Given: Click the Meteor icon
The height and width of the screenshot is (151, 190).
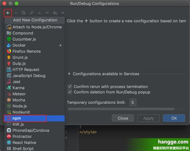Looking at the screenshot, I should pyautogui.click(x=9, y=94).
